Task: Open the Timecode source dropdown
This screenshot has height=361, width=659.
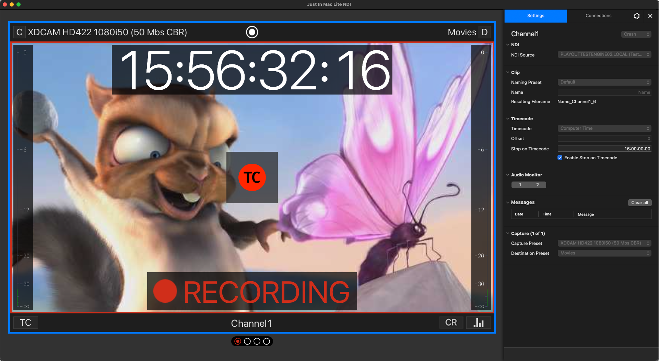Action: tap(604, 128)
